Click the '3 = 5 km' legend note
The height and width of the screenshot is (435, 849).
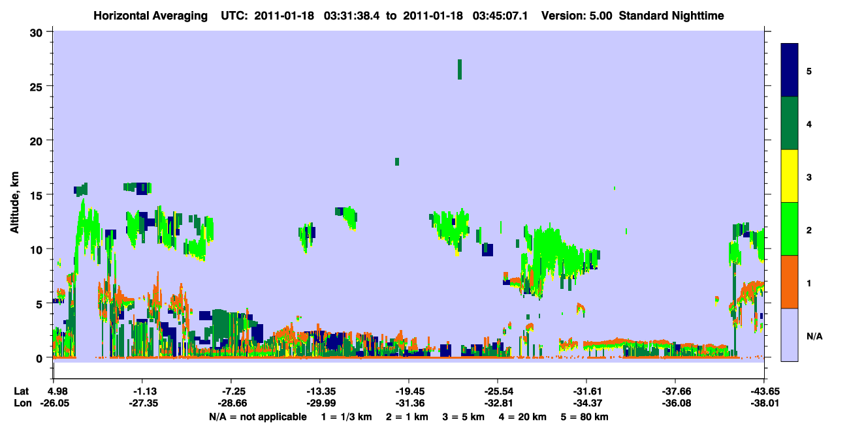464,417
